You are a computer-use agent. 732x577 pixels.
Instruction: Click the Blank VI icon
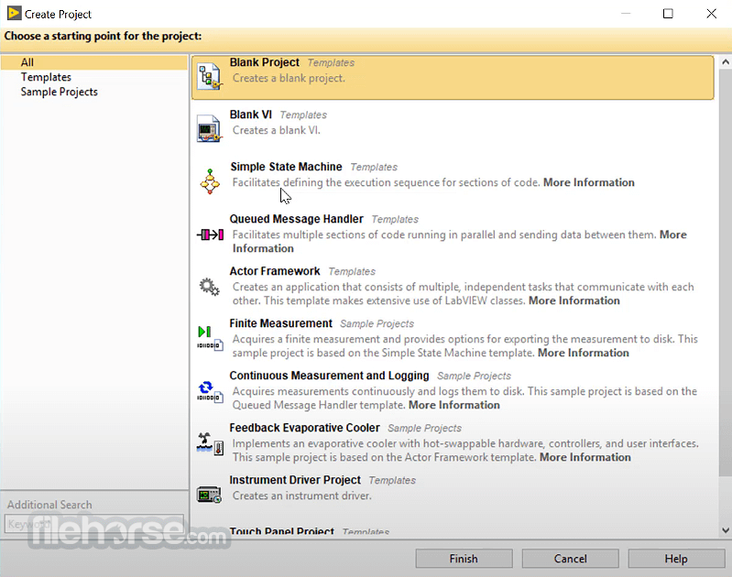pyautogui.click(x=208, y=128)
